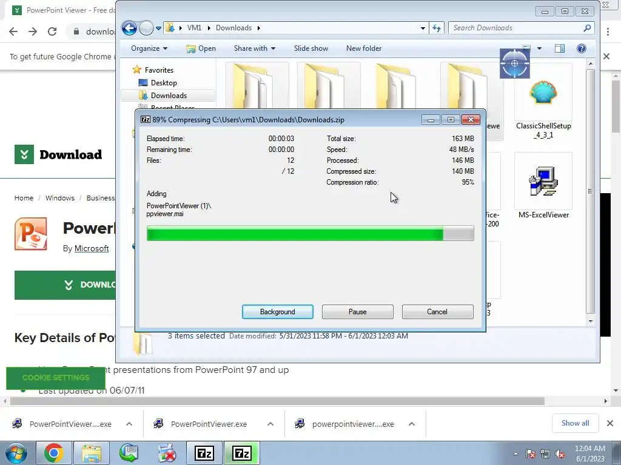Open the Home breadcrumb link
Viewport: 621px width, 465px height.
tap(24, 198)
